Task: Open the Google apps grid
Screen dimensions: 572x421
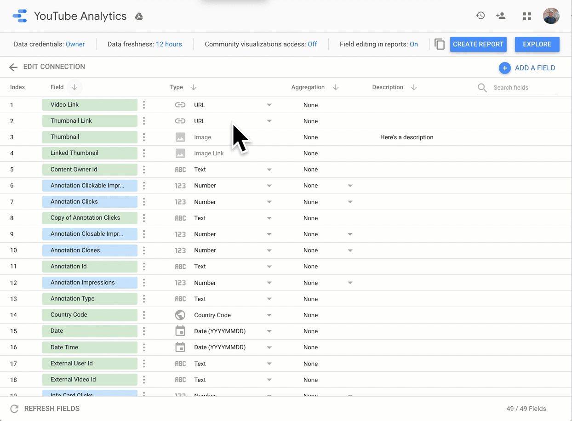Action: click(527, 16)
